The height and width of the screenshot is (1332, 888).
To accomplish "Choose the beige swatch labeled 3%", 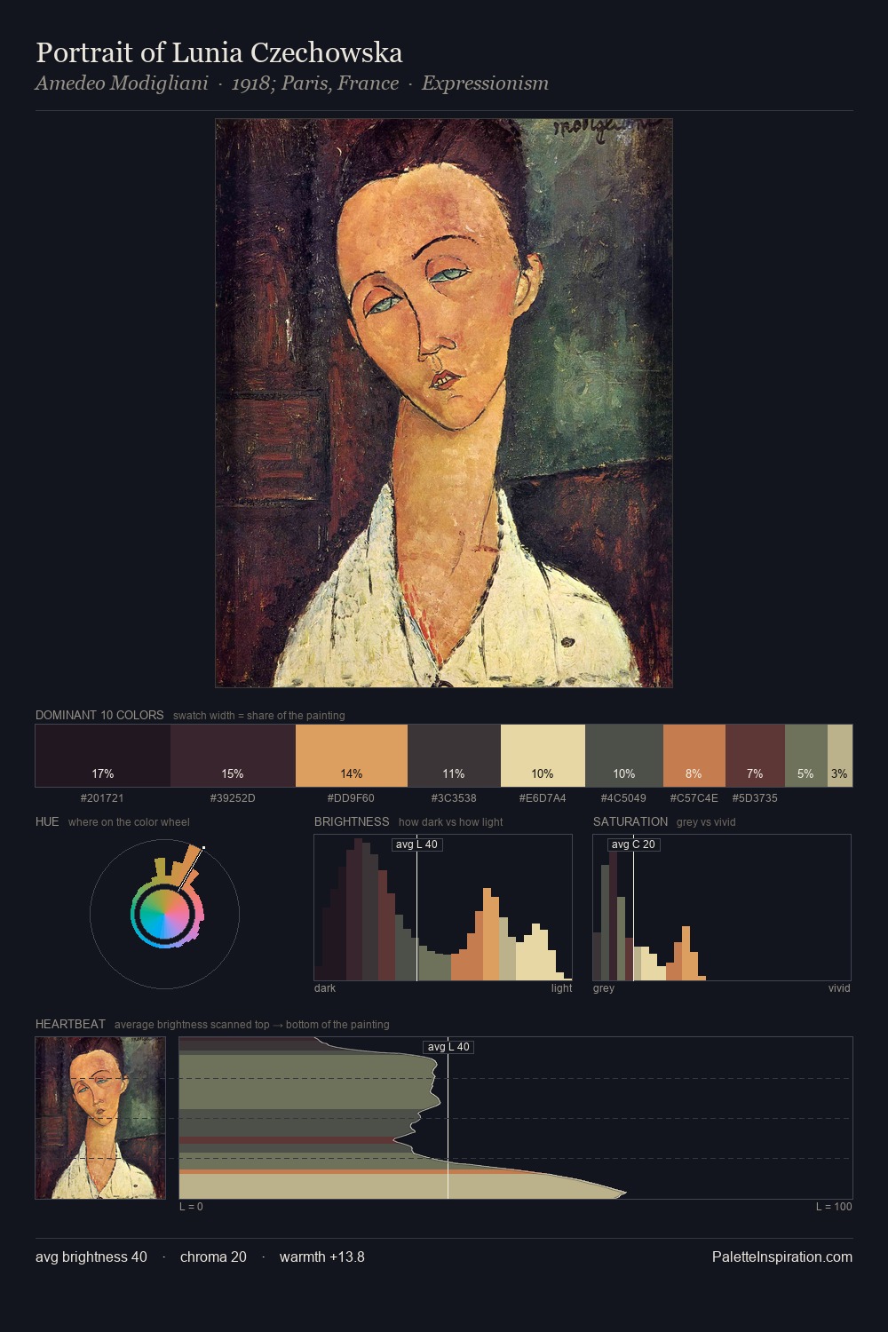I will (x=840, y=756).
